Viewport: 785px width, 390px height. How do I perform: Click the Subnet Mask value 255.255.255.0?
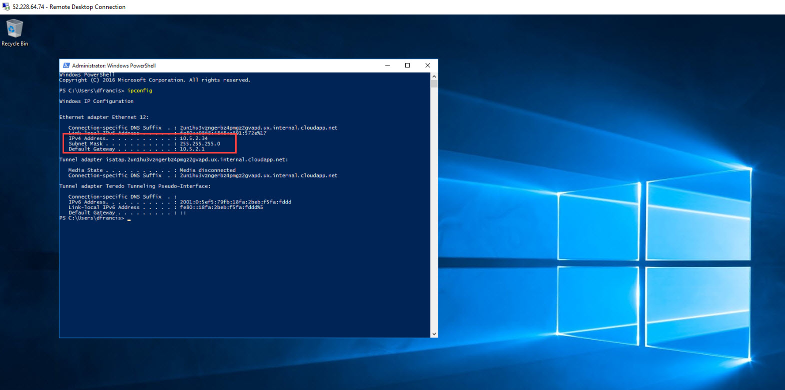[x=200, y=144]
